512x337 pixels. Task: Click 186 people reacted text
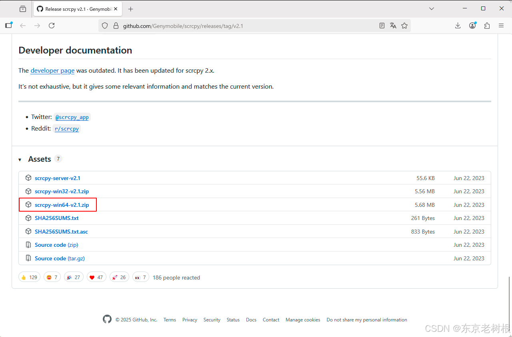[x=176, y=278]
